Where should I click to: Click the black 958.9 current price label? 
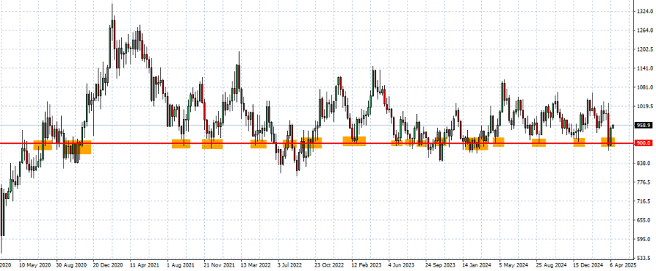point(643,125)
